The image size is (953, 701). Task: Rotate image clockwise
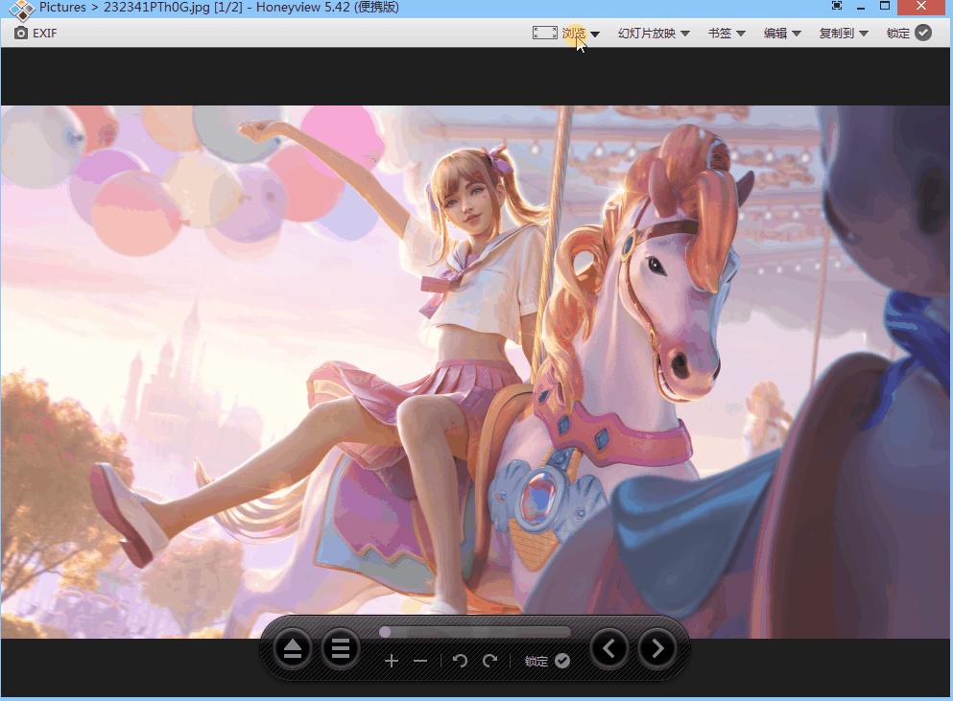(489, 661)
